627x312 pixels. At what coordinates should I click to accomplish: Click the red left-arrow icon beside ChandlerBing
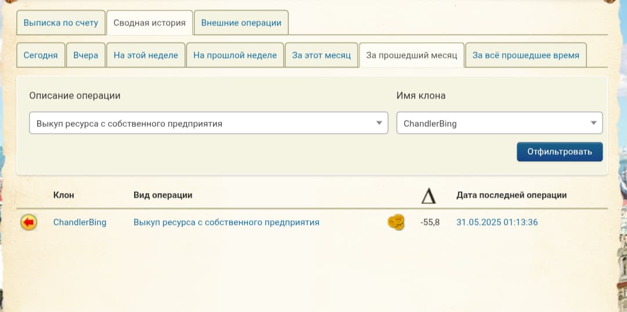[x=28, y=222]
